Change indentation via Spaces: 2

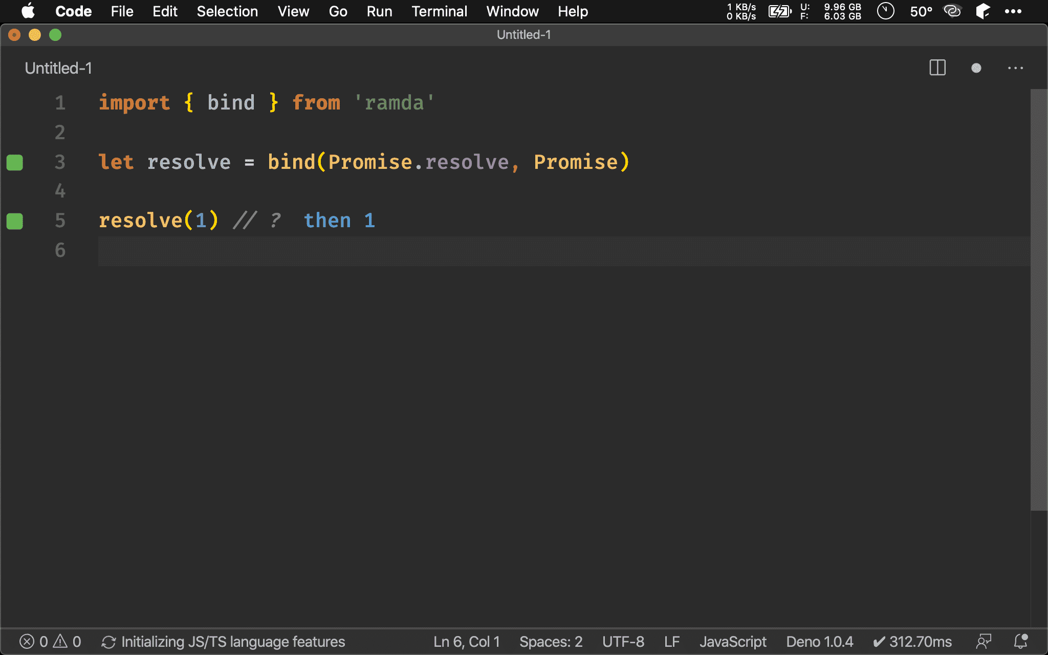tap(551, 641)
